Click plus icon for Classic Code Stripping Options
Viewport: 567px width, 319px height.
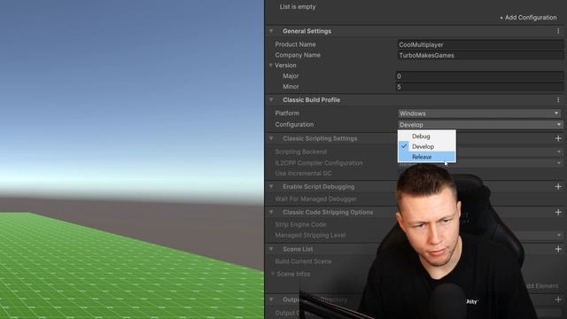(x=558, y=213)
